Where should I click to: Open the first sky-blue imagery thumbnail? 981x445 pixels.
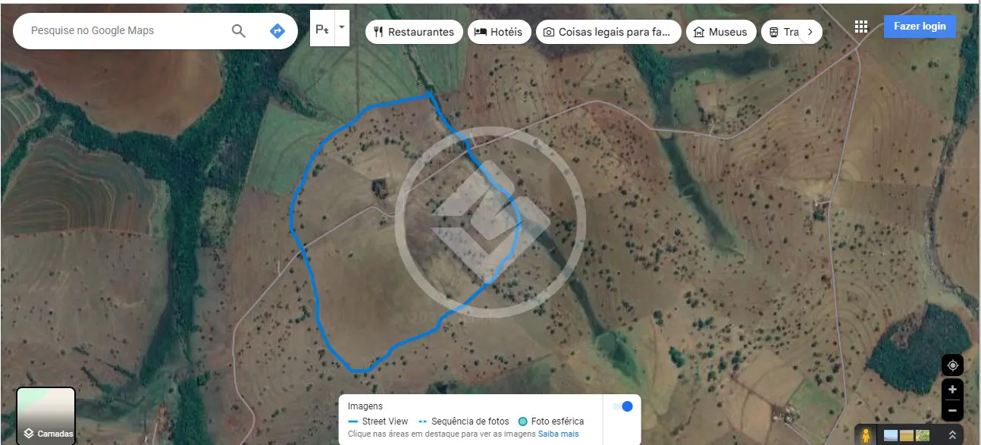pyautogui.click(x=891, y=436)
